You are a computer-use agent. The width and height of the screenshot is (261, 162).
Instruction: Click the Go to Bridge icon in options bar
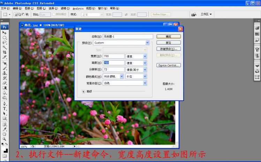(x=194, y=14)
